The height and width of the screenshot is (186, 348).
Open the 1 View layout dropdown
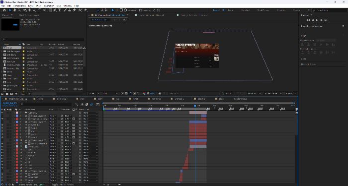pos(290,94)
